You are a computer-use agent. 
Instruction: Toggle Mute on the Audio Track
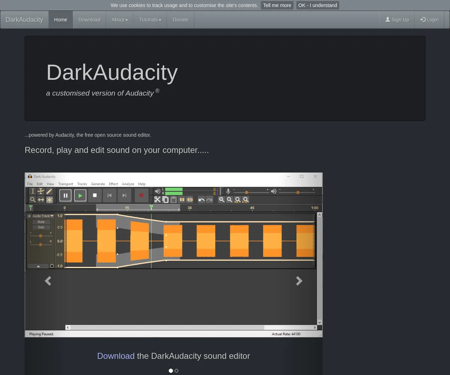pyautogui.click(x=41, y=222)
